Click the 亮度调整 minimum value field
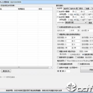The height and width of the screenshot is (93, 93). pyautogui.click(x=68, y=37)
